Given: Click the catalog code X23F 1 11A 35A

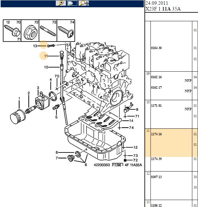Looking at the screenshot, I should (163, 9).
